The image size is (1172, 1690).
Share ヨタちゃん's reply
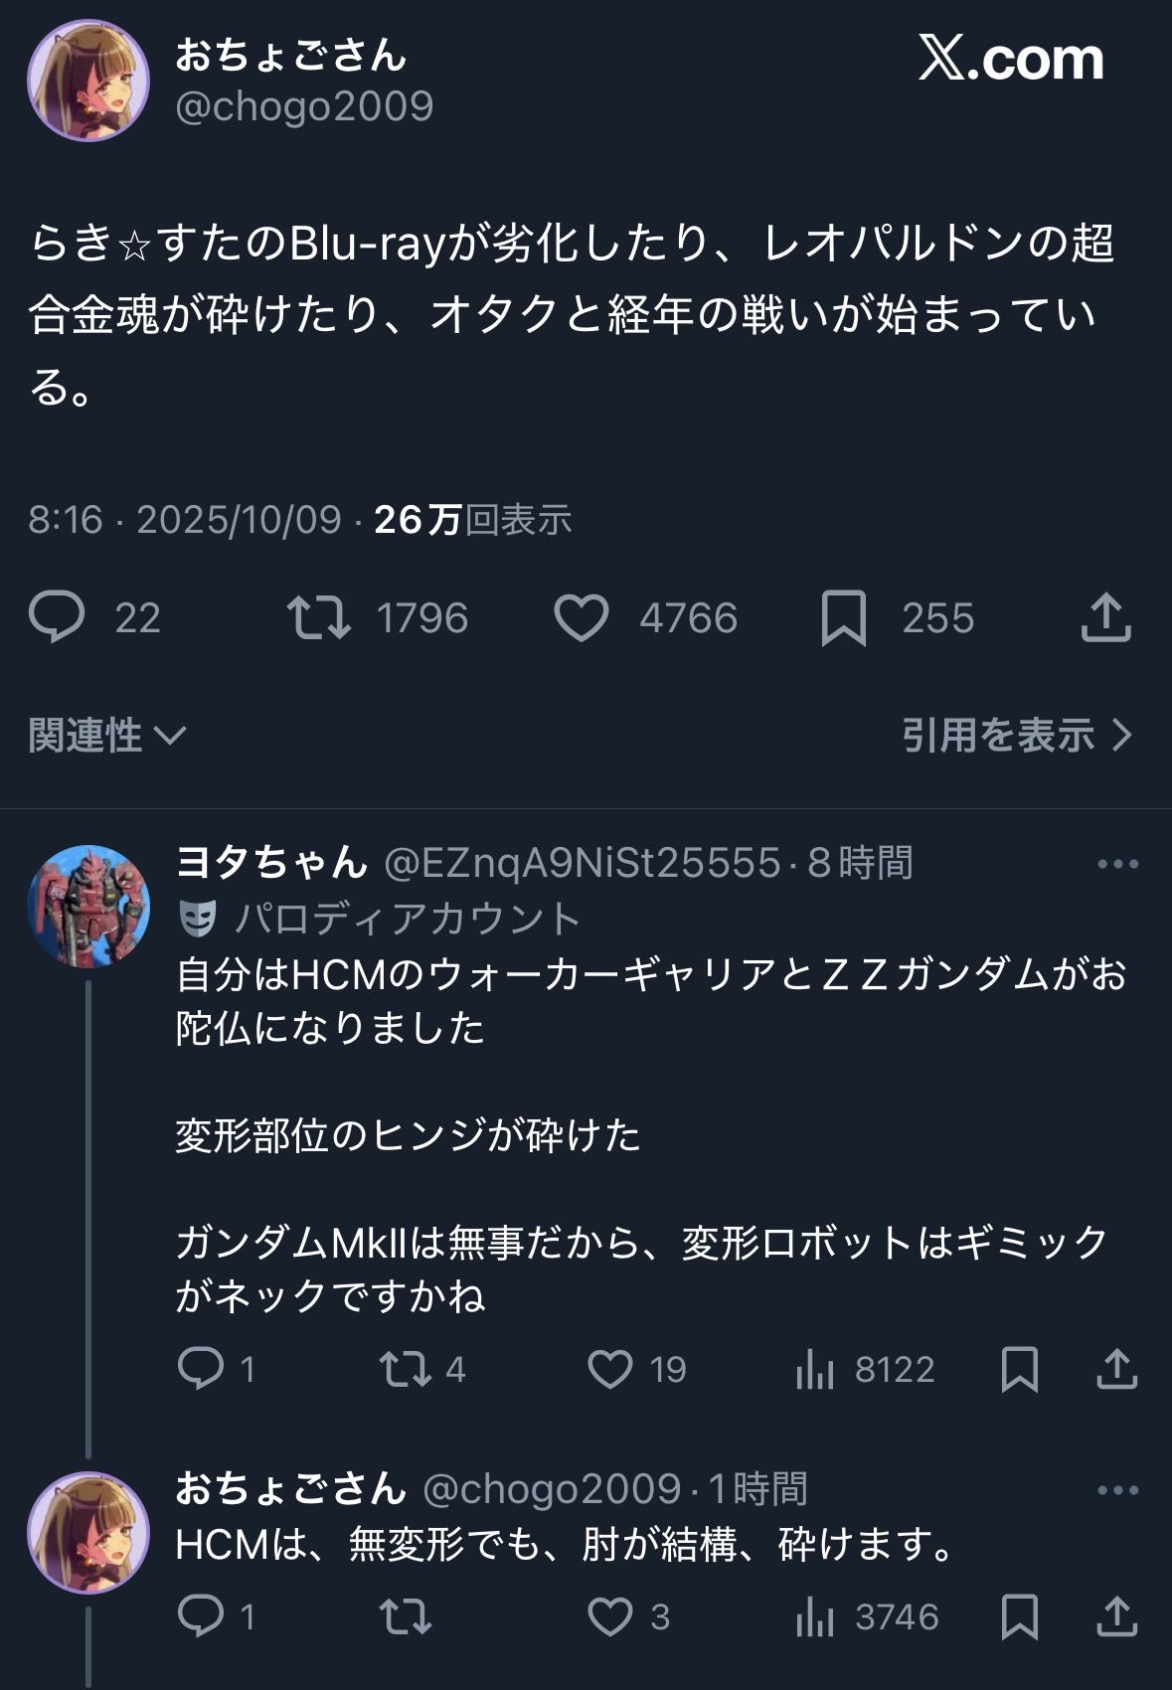click(x=1116, y=1369)
